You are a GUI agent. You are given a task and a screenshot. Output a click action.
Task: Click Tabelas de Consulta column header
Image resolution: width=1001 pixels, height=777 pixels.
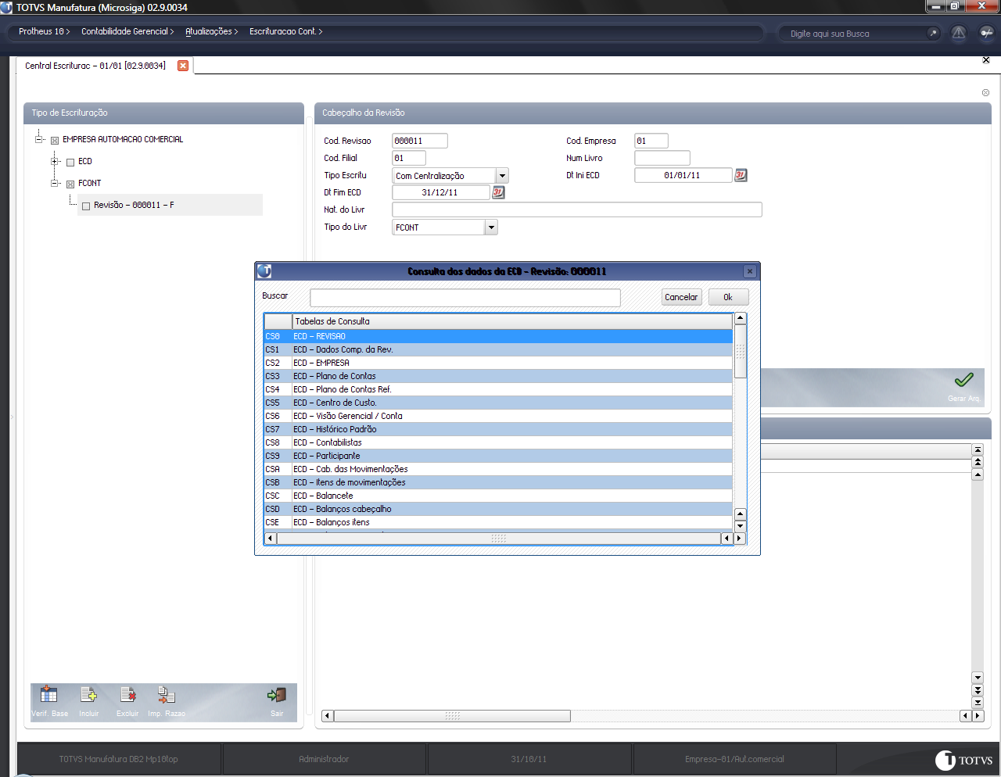pyautogui.click(x=512, y=321)
